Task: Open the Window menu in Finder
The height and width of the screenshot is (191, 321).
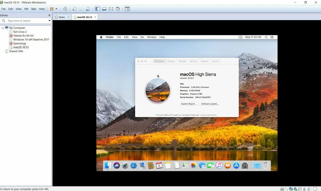Action: pos(151,37)
